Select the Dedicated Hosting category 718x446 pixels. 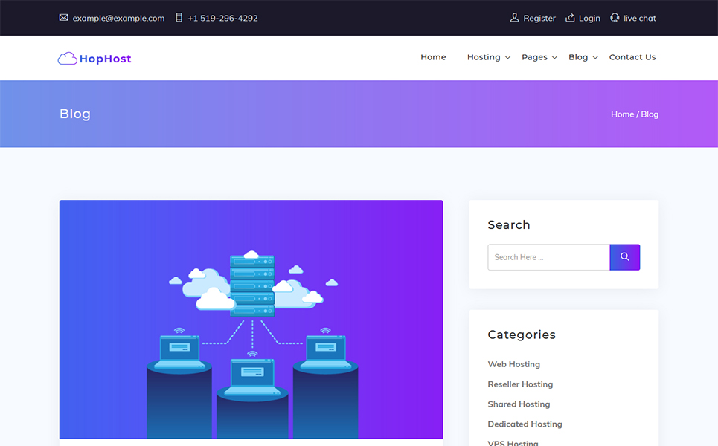(525, 424)
